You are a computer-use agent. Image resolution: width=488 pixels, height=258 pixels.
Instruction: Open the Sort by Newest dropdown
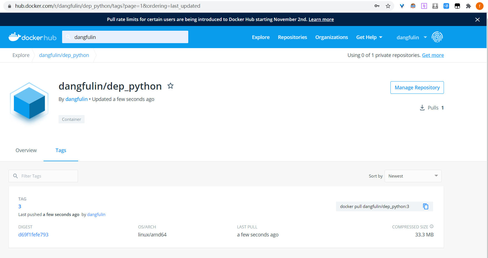pos(413,176)
